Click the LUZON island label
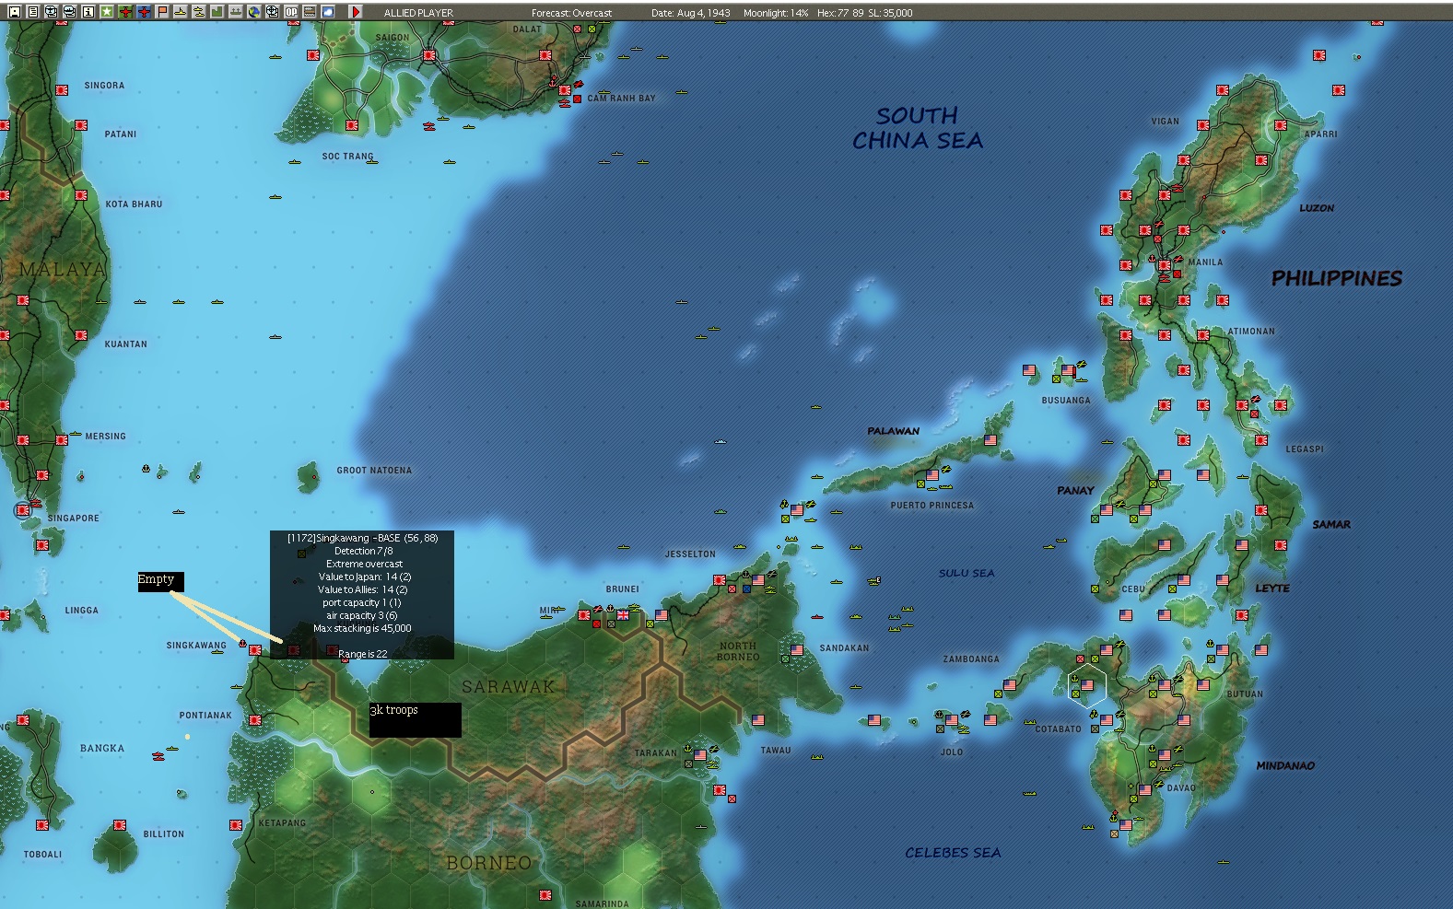 1317,208
